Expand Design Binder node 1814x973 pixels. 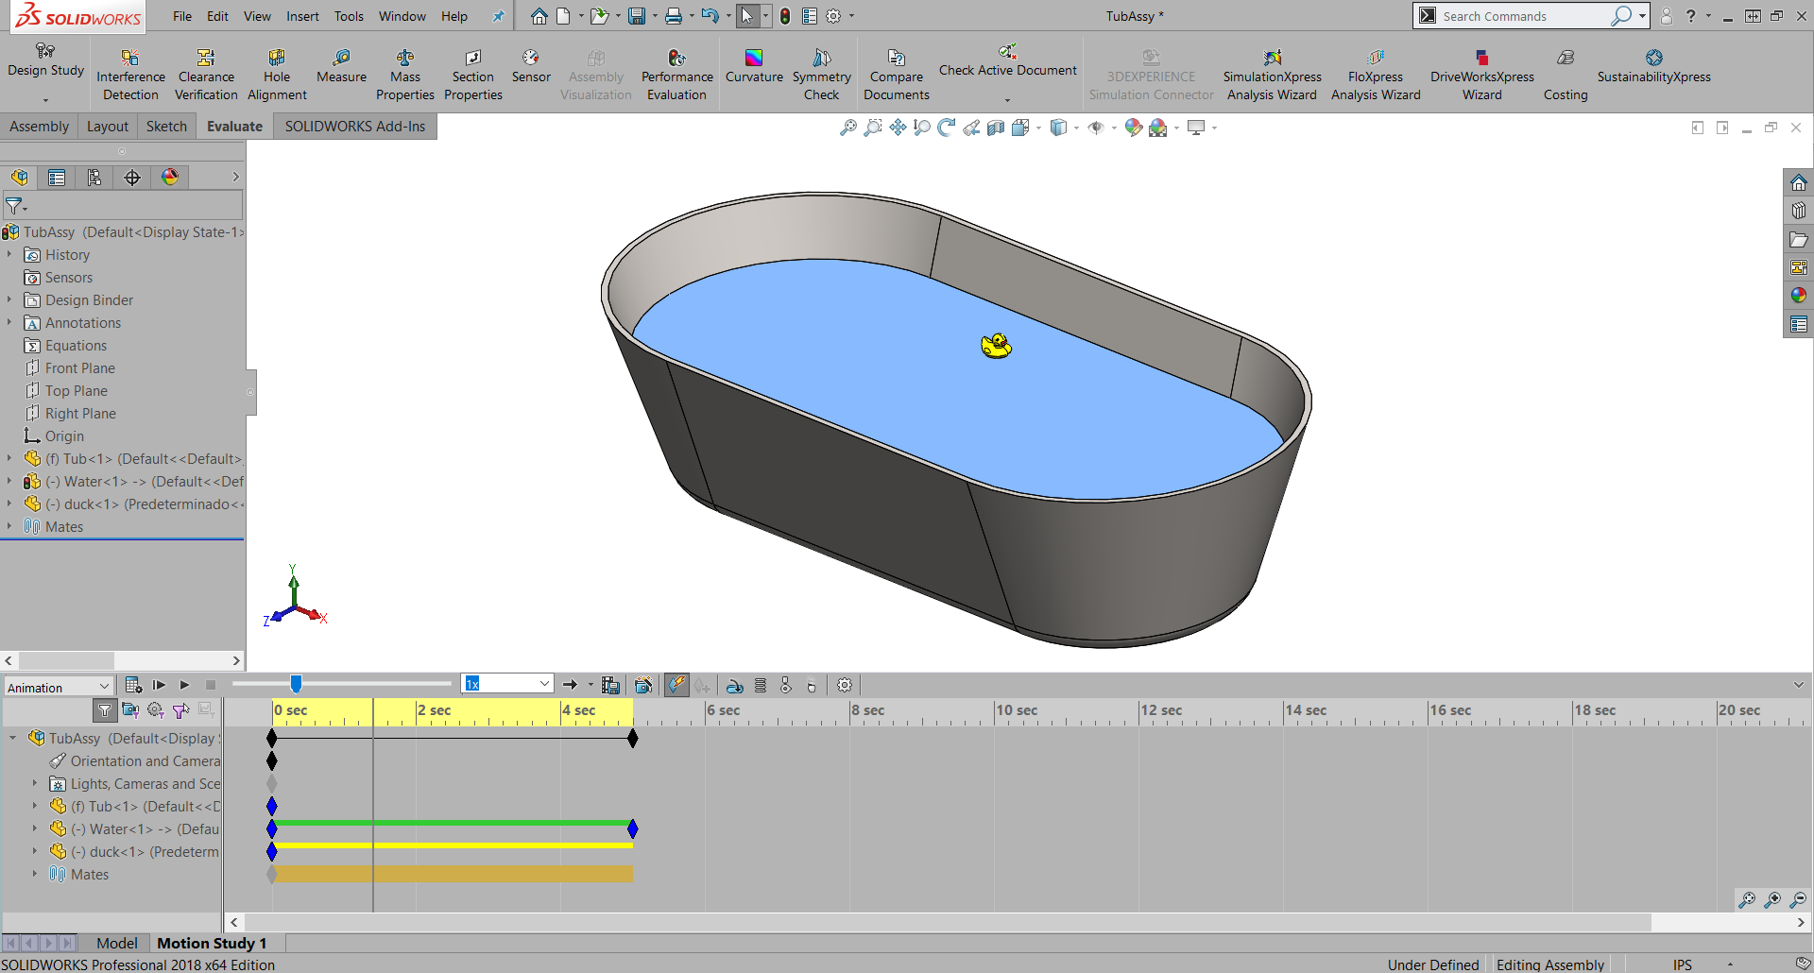[9, 299]
